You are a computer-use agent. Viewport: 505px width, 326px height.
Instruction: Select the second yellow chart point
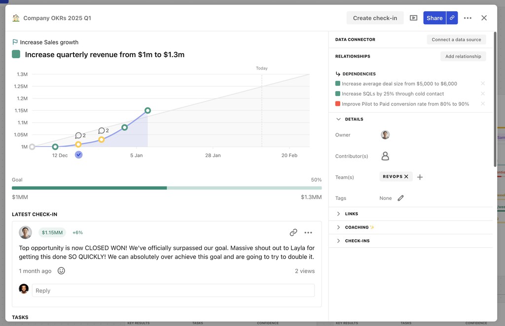click(x=102, y=139)
